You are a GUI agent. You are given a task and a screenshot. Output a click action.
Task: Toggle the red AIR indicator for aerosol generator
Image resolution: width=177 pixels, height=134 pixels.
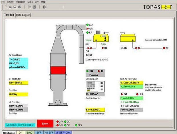(164, 48)
